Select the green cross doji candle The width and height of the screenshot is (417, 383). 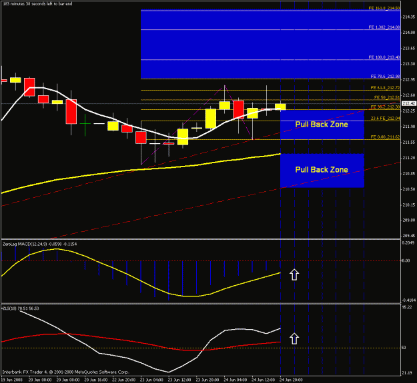pyautogui.click(x=85, y=125)
